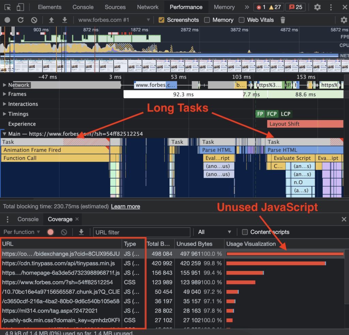The width and height of the screenshot is (349, 335).
Task: Open the DevTools settings gear
Action: point(317,7)
